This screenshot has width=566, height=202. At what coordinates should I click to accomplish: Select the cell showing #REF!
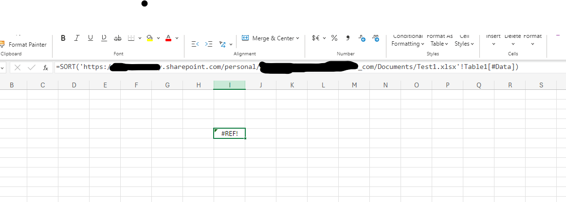tap(230, 133)
